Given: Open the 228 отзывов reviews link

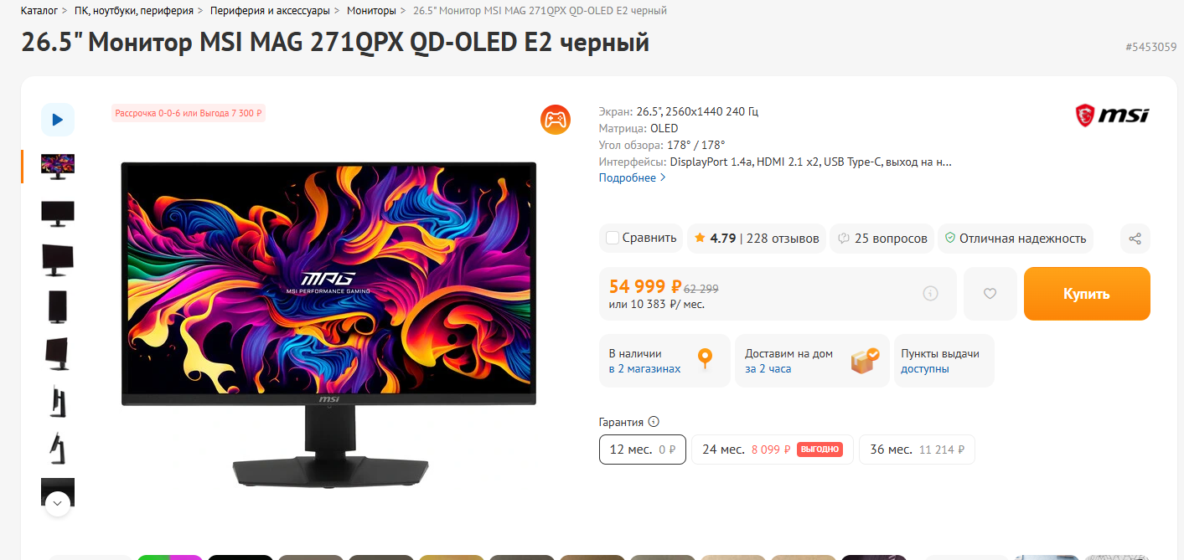Looking at the screenshot, I should 783,239.
